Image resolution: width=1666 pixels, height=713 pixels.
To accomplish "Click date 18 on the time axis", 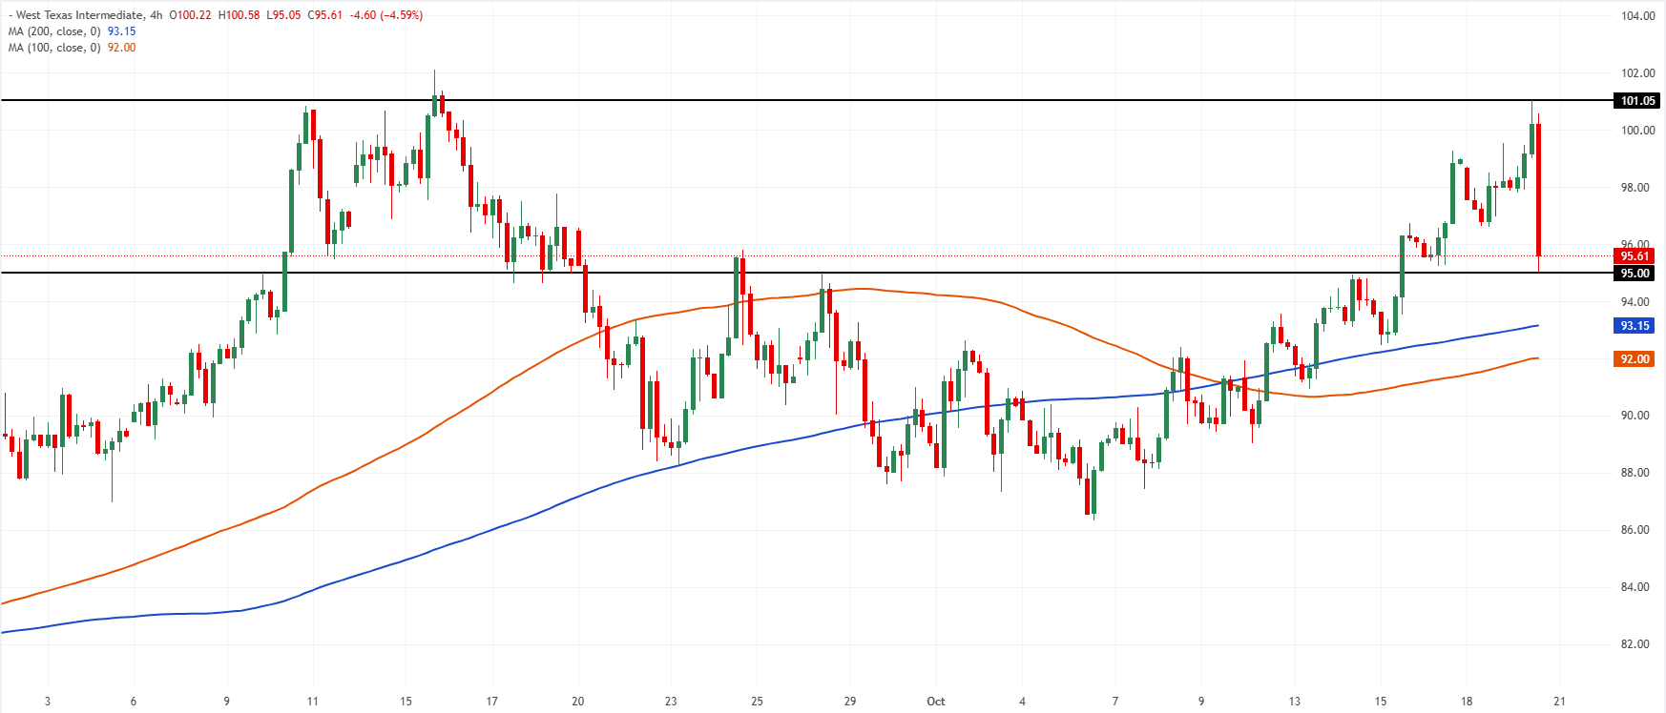I will 1467,702.
